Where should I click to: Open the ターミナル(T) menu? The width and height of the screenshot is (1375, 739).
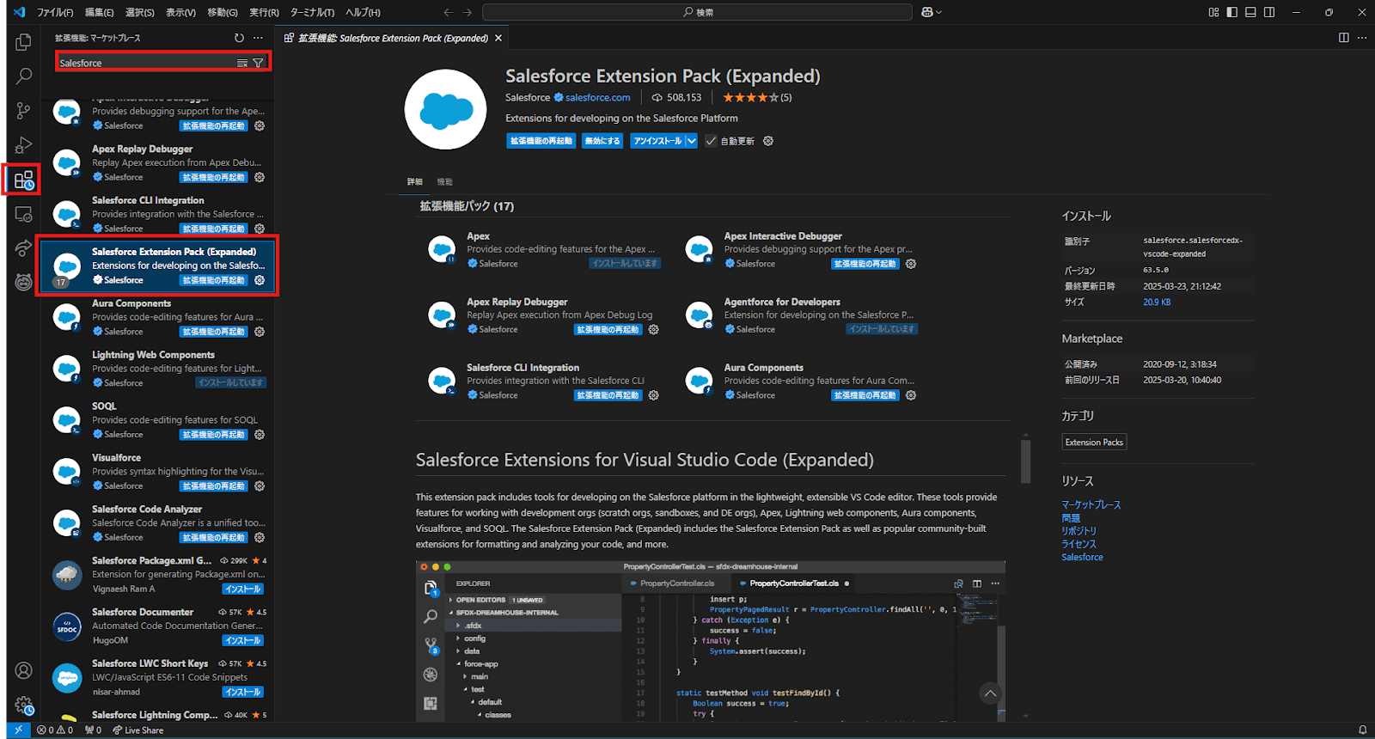tap(312, 12)
